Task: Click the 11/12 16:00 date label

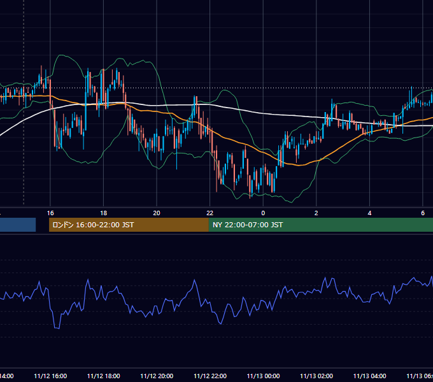Action: (50, 376)
